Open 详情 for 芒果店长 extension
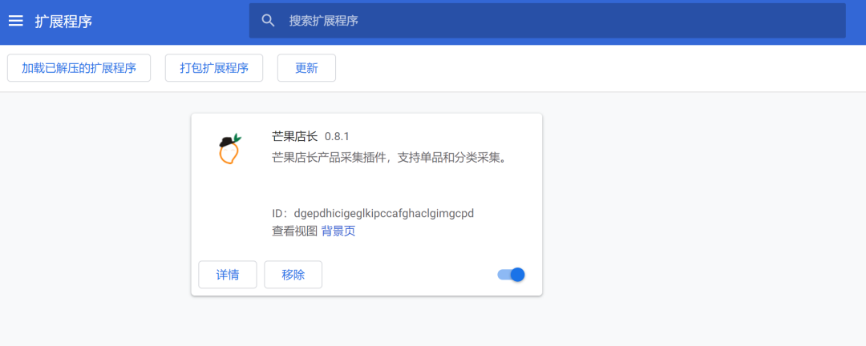This screenshot has height=346, width=866. 228,275
